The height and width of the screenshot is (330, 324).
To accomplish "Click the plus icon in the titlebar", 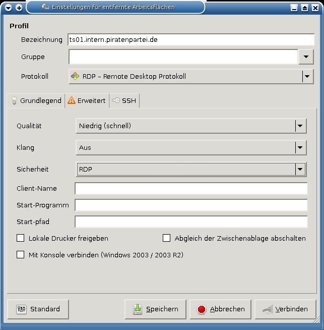I will 19,8.
